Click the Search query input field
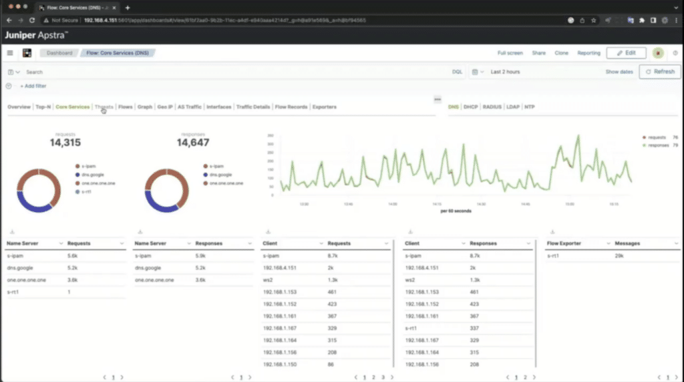 click(x=236, y=72)
